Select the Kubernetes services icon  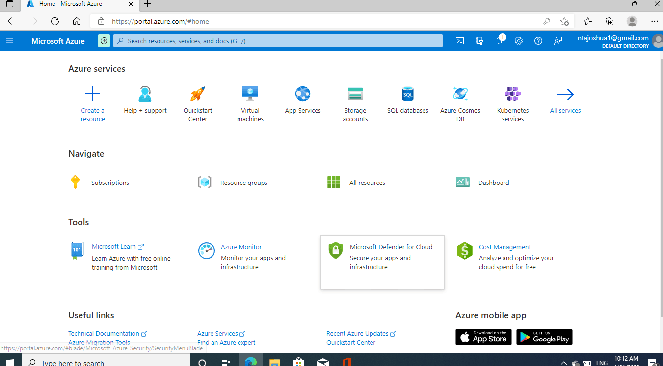512,94
